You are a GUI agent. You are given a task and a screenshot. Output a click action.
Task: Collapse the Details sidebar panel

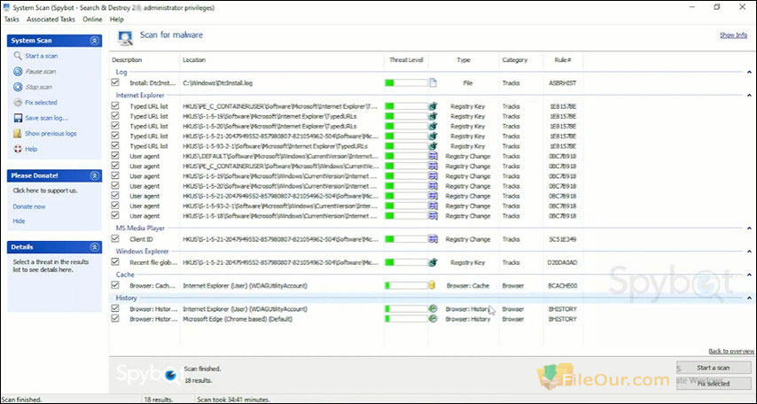tap(95, 247)
